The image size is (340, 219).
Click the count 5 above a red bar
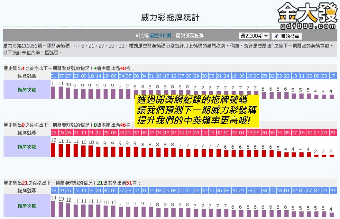[278, 148]
